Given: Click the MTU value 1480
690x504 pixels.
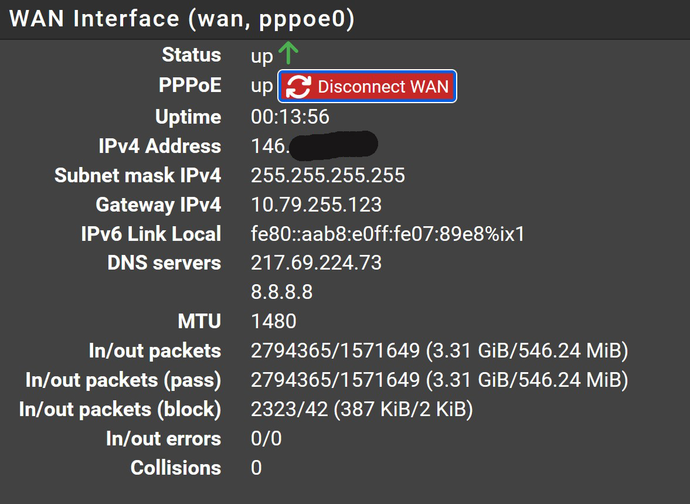Looking at the screenshot, I should [273, 322].
